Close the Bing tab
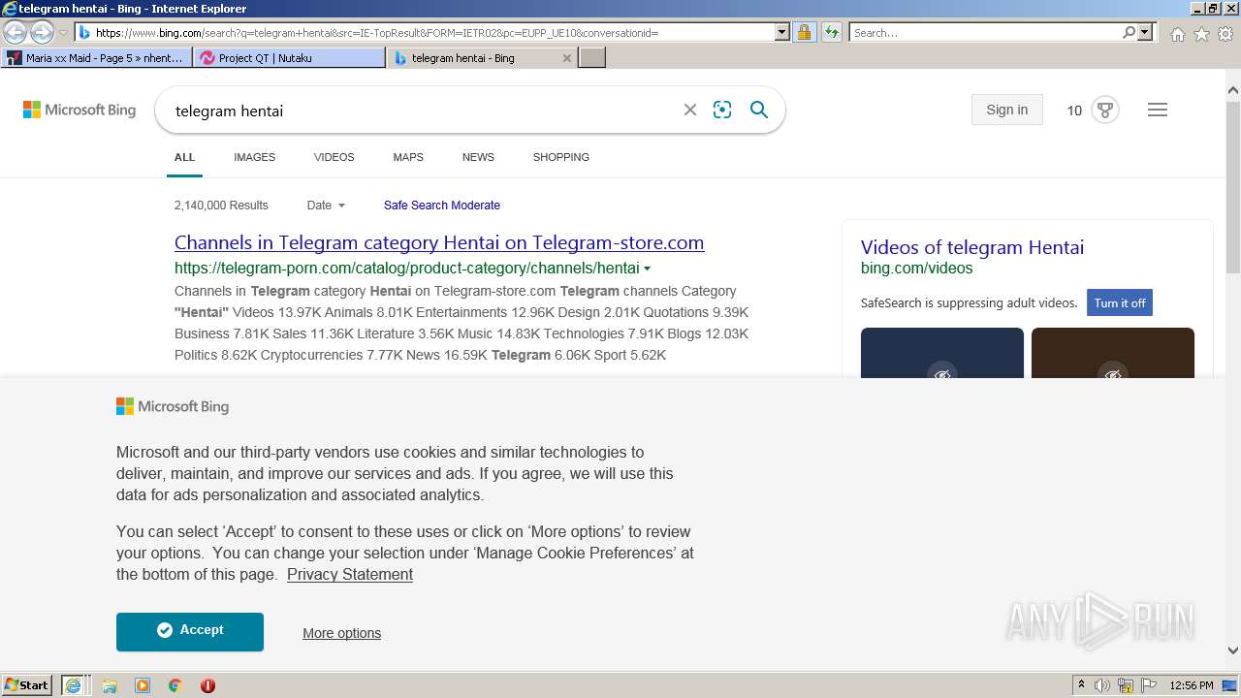 (x=567, y=58)
